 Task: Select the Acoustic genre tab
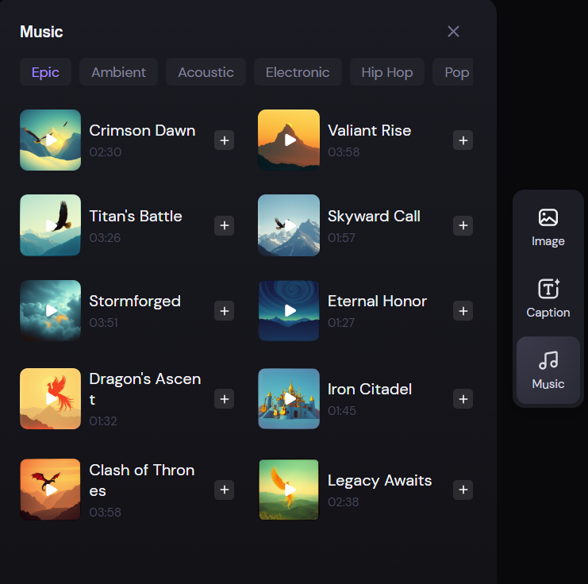click(206, 72)
